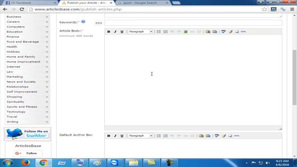Toggle Bold in Article Body toolbar
Image resolution: width=297 pixels, height=167 pixels.
(x=109, y=32)
